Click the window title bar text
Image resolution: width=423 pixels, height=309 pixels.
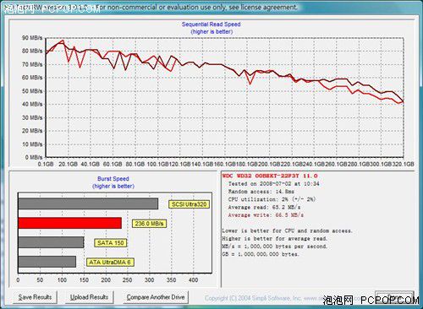coord(151,8)
